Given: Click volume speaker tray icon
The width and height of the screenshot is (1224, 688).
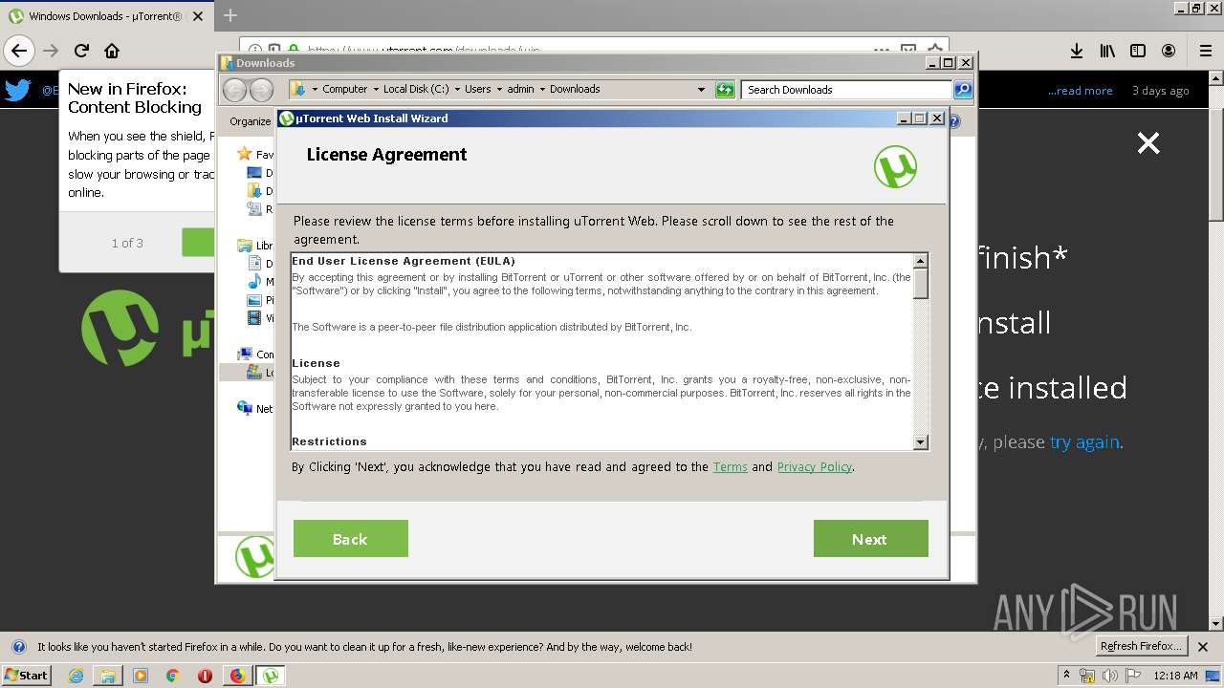Looking at the screenshot, I should 1109,676.
